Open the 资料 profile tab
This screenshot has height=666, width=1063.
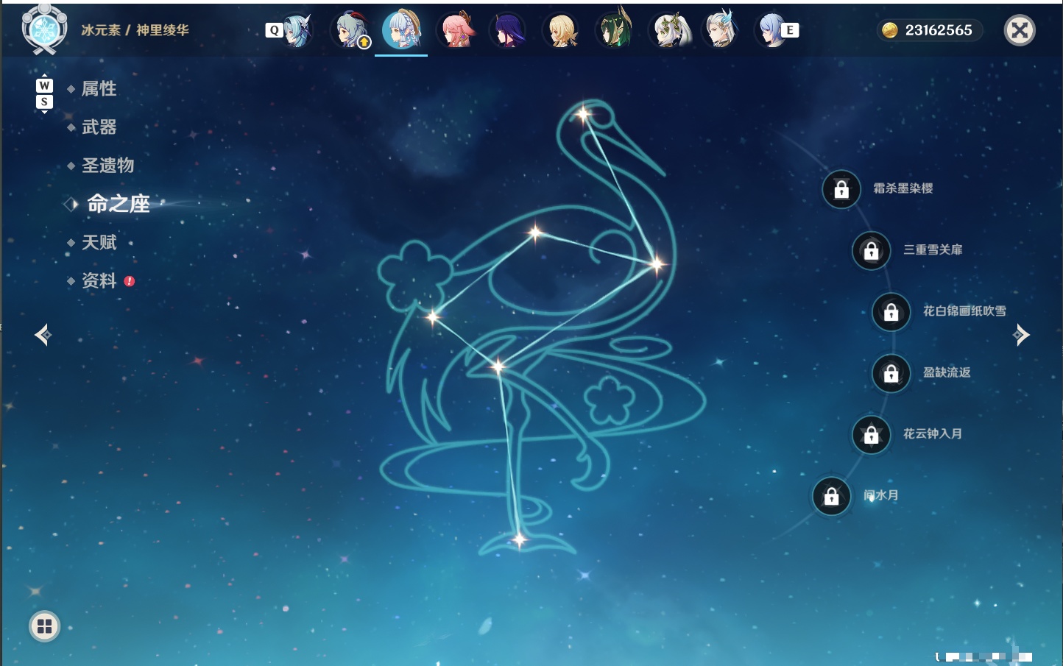pos(99,280)
